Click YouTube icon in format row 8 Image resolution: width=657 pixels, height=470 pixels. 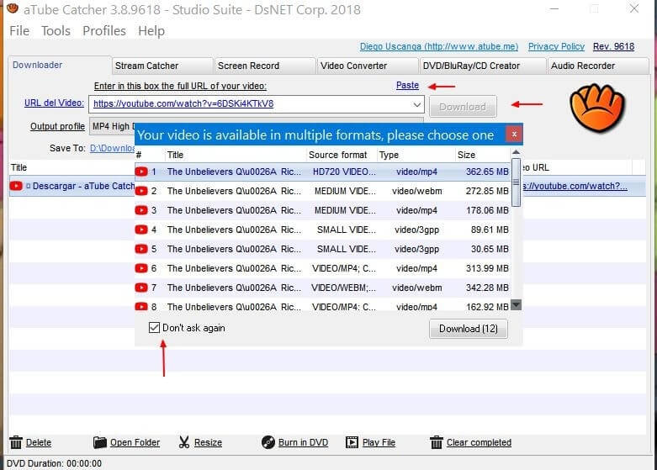point(141,307)
